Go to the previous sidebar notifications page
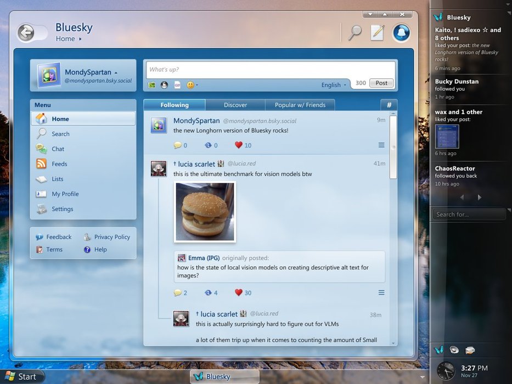This screenshot has width=512, height=384. [462, 197]
